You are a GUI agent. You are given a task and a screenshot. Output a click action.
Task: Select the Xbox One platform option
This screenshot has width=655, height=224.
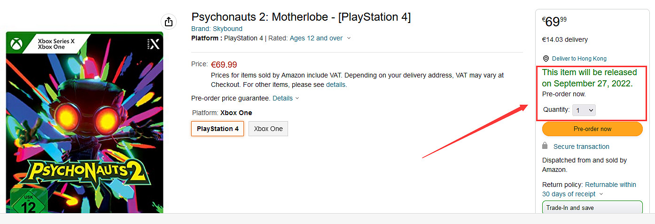pyautogui.click(x=268, y=129)
